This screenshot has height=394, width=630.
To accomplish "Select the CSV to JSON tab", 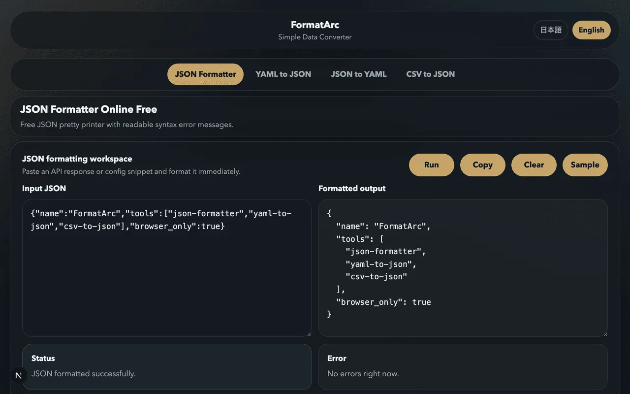I will tap(430, 74).
